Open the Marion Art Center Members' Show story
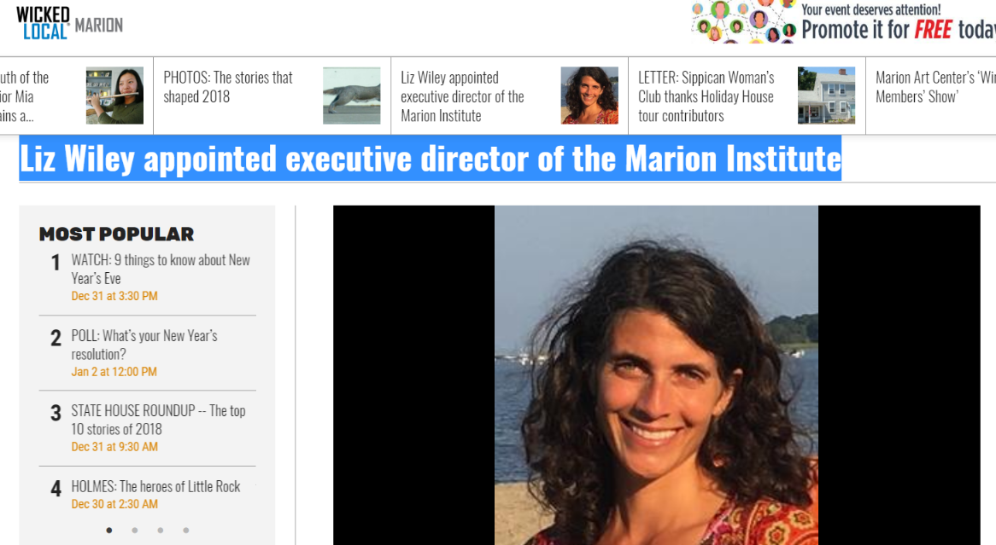The height and width of the screenshot is (545, 996). tap(935, 87)
